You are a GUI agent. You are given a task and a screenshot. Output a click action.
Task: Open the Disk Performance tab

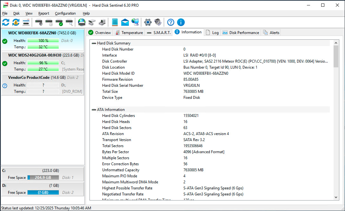click(x=241, y=33)
